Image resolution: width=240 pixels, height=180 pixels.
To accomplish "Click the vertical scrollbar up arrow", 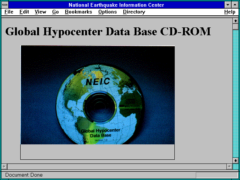I will pyautogui.click(x=235, y=21).
